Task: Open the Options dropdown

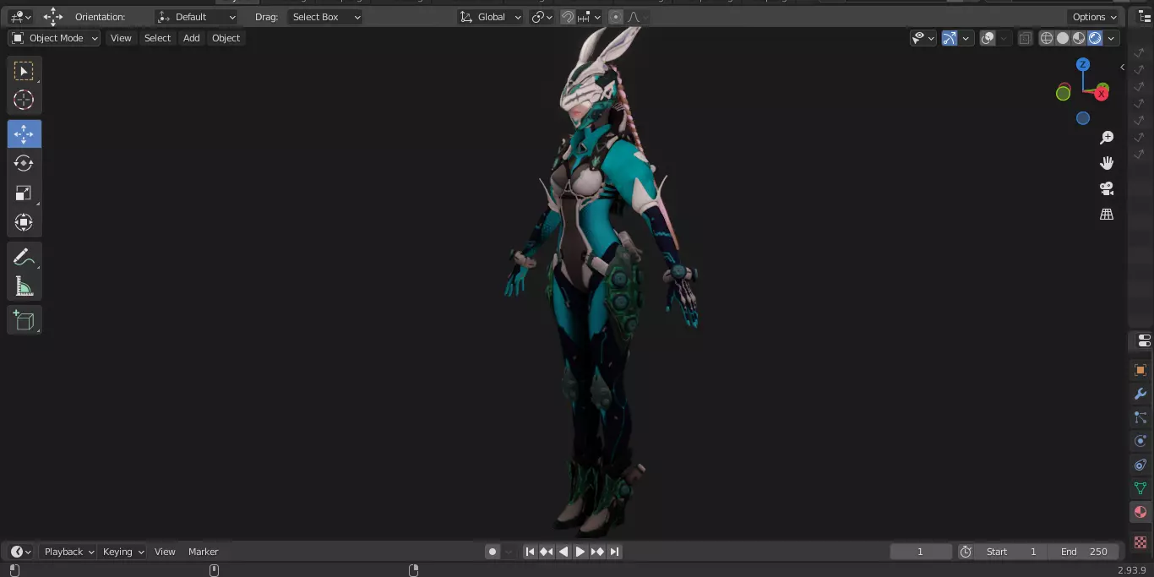Action: pos(1095,17)
